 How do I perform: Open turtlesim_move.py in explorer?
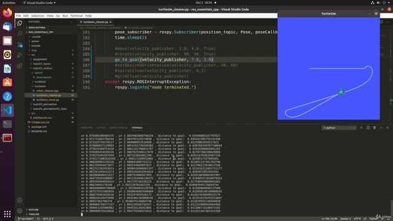pyautogui.click(x=48, y=99)
